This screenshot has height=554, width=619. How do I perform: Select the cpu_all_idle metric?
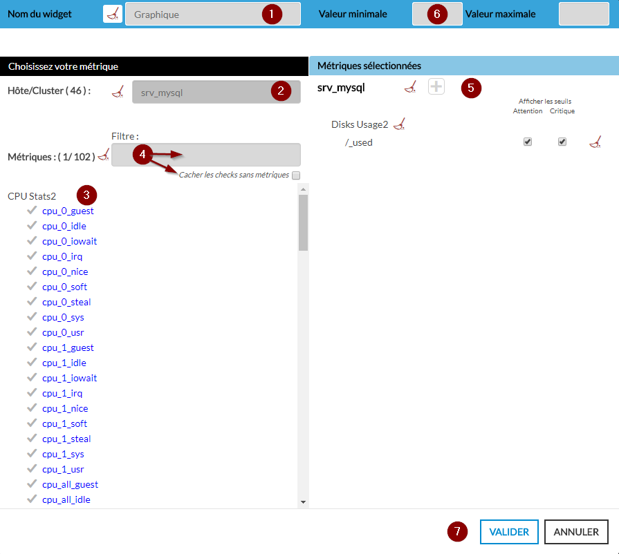[66, 499]
